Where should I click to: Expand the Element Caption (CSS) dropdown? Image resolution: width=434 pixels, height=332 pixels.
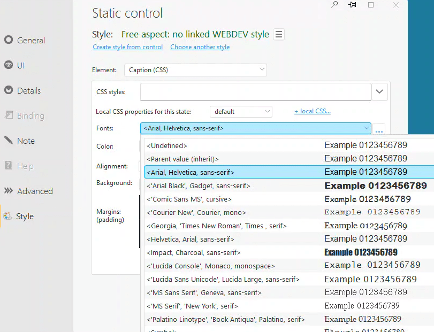click(x=262, y=70)
